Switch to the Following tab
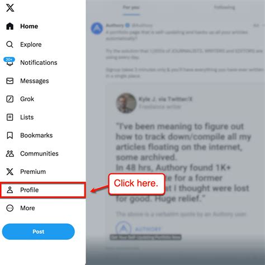 [x=224, y=7]
